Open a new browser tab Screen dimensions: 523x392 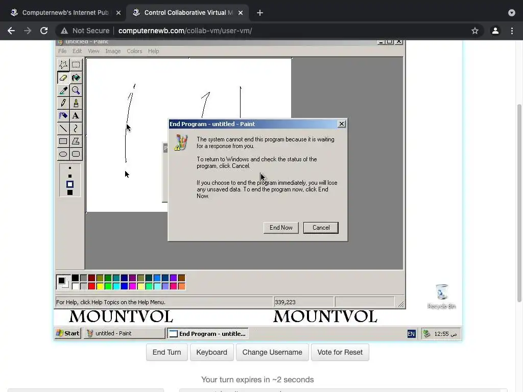click(x=260, y=13)
